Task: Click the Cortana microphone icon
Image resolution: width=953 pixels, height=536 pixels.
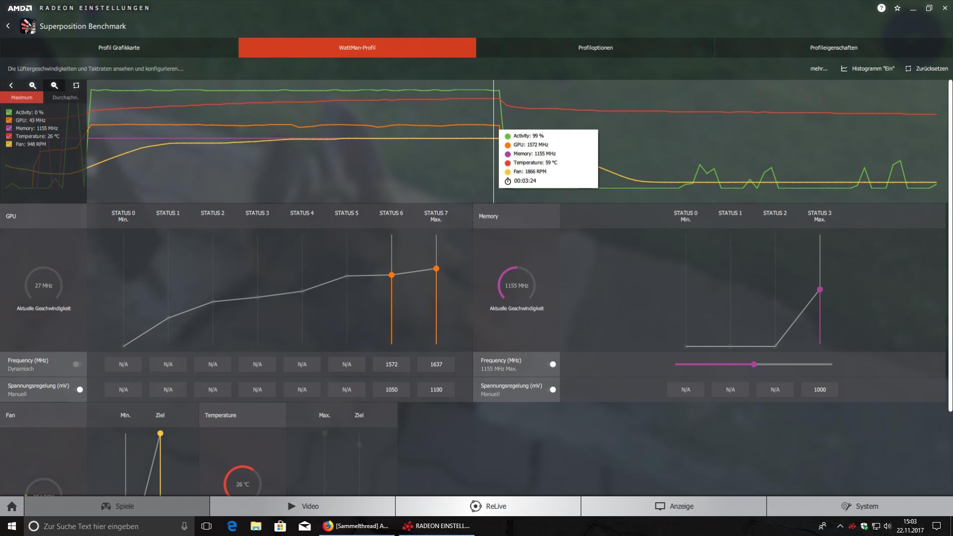Action: [184, 526]
